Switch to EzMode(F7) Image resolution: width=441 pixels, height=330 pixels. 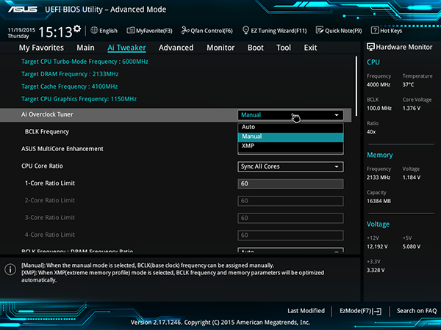tap(360, 311)
